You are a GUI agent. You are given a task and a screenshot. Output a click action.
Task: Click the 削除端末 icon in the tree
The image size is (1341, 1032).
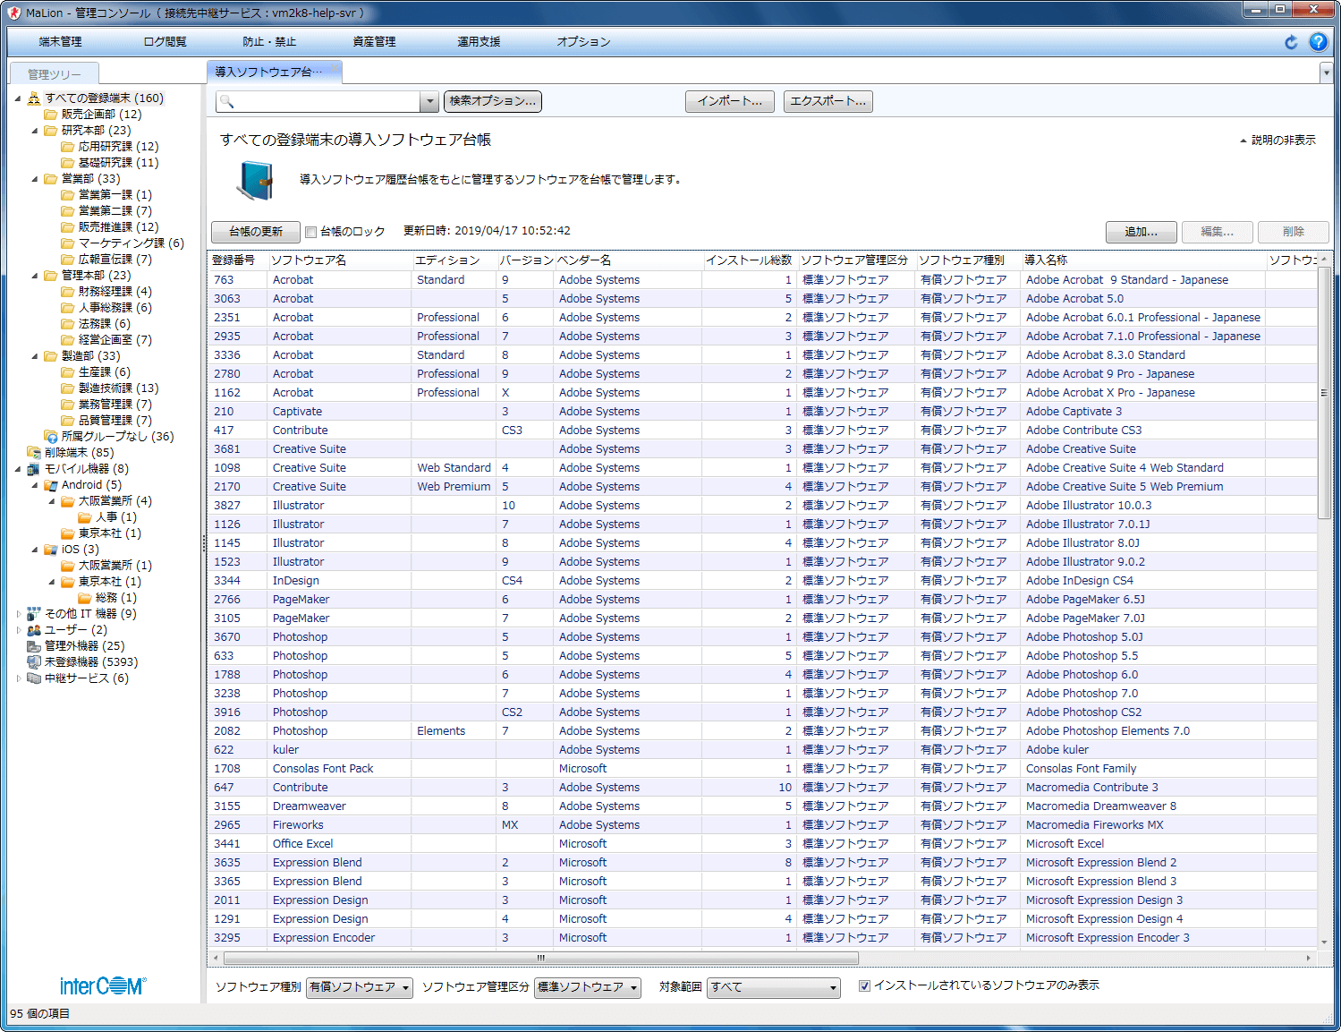(x=34, y=453)
